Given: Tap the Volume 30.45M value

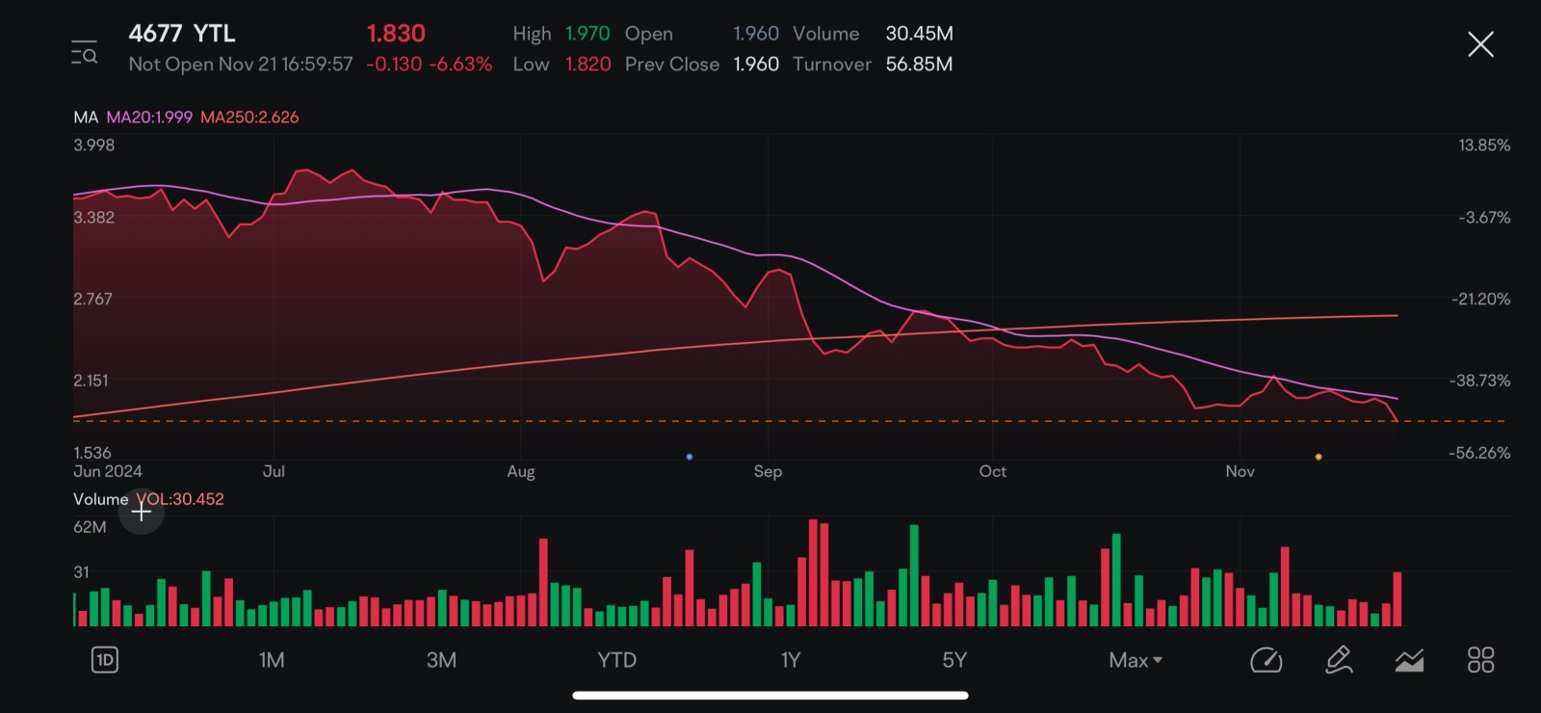Looking at the screenshot, I should click(920, 34).
